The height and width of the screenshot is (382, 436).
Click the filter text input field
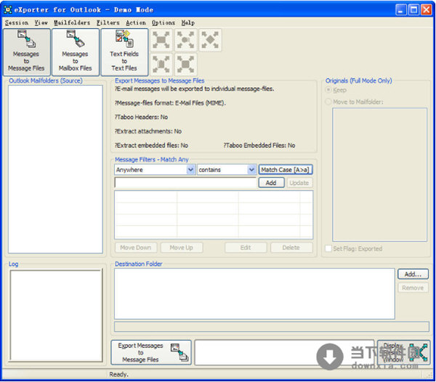tap(185, 182)
